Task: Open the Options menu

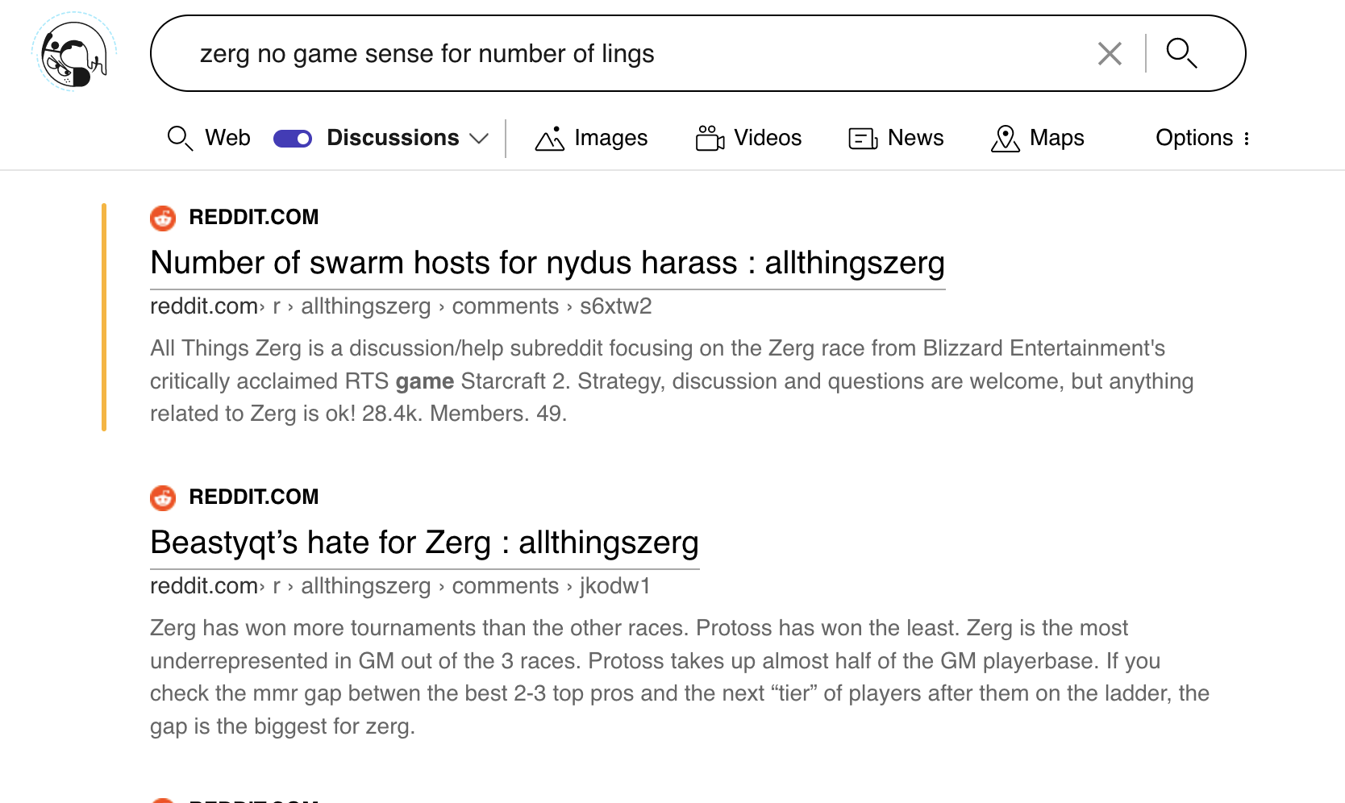Action: [x=1193, y=139]
